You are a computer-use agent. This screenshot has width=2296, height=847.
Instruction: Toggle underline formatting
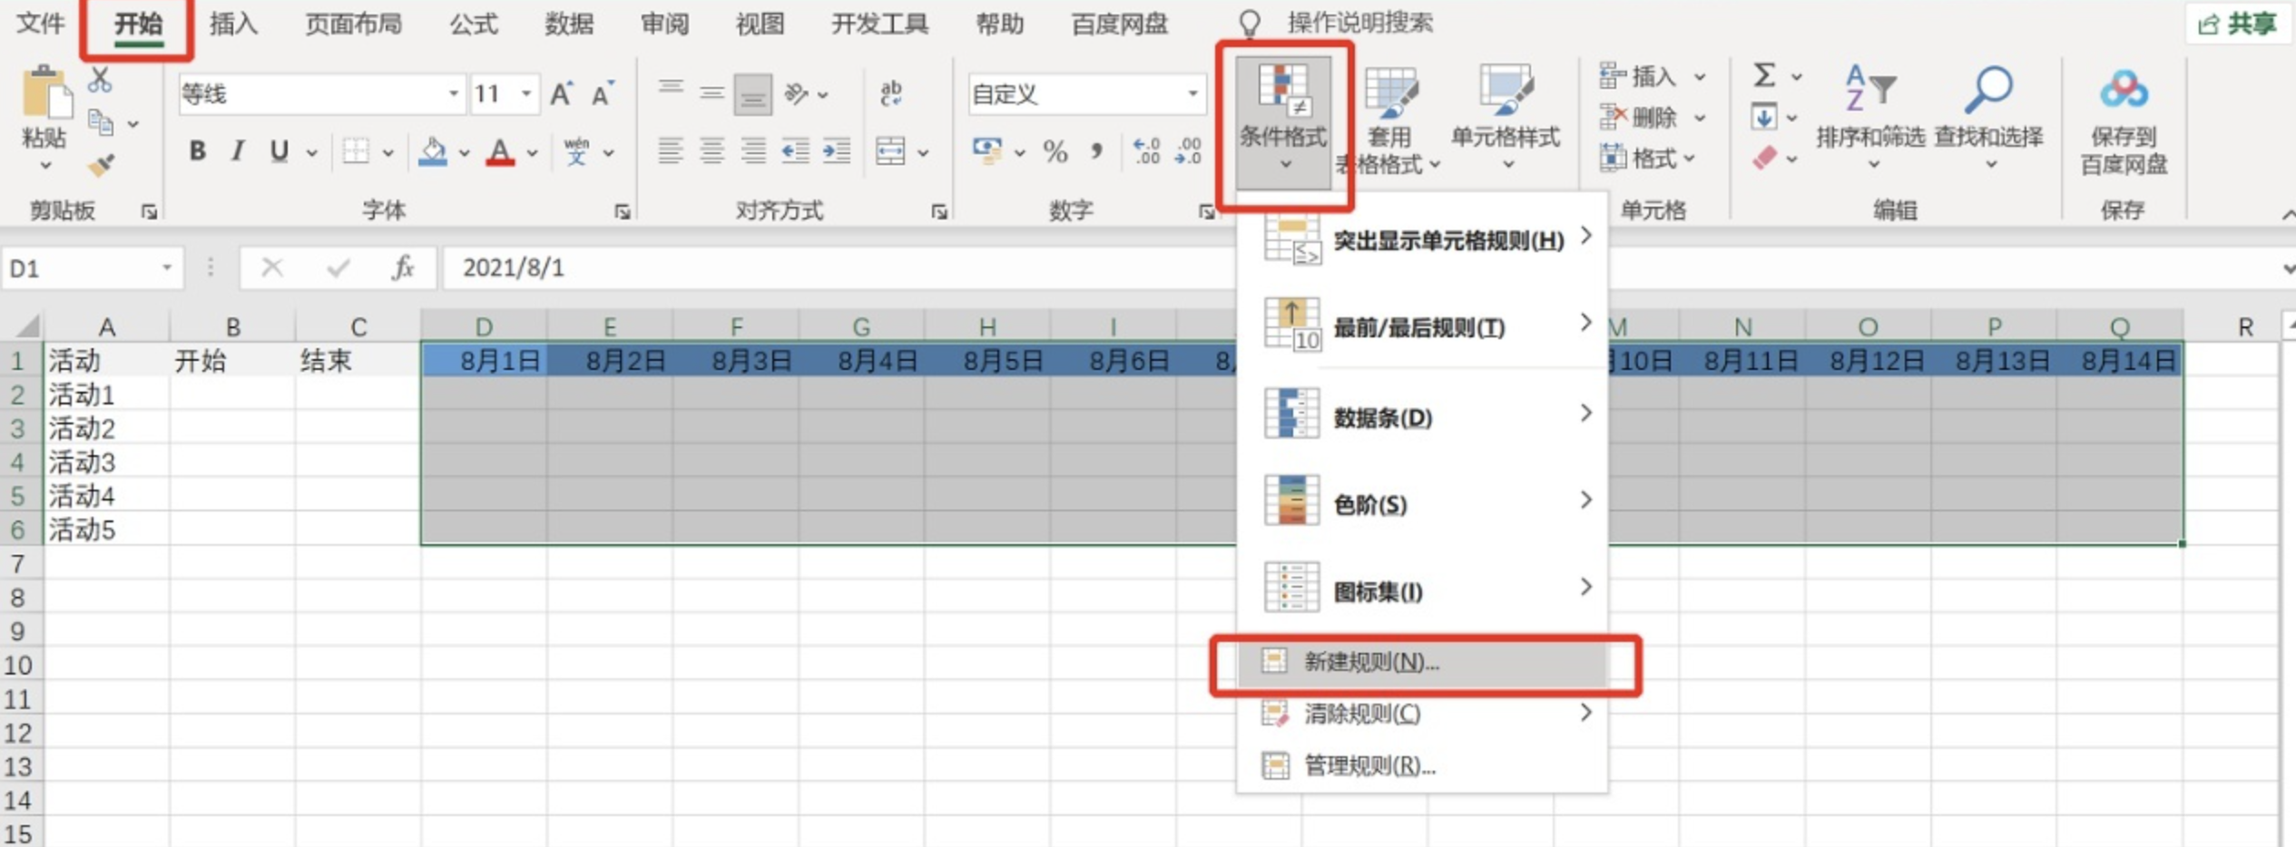coord(279,151)
